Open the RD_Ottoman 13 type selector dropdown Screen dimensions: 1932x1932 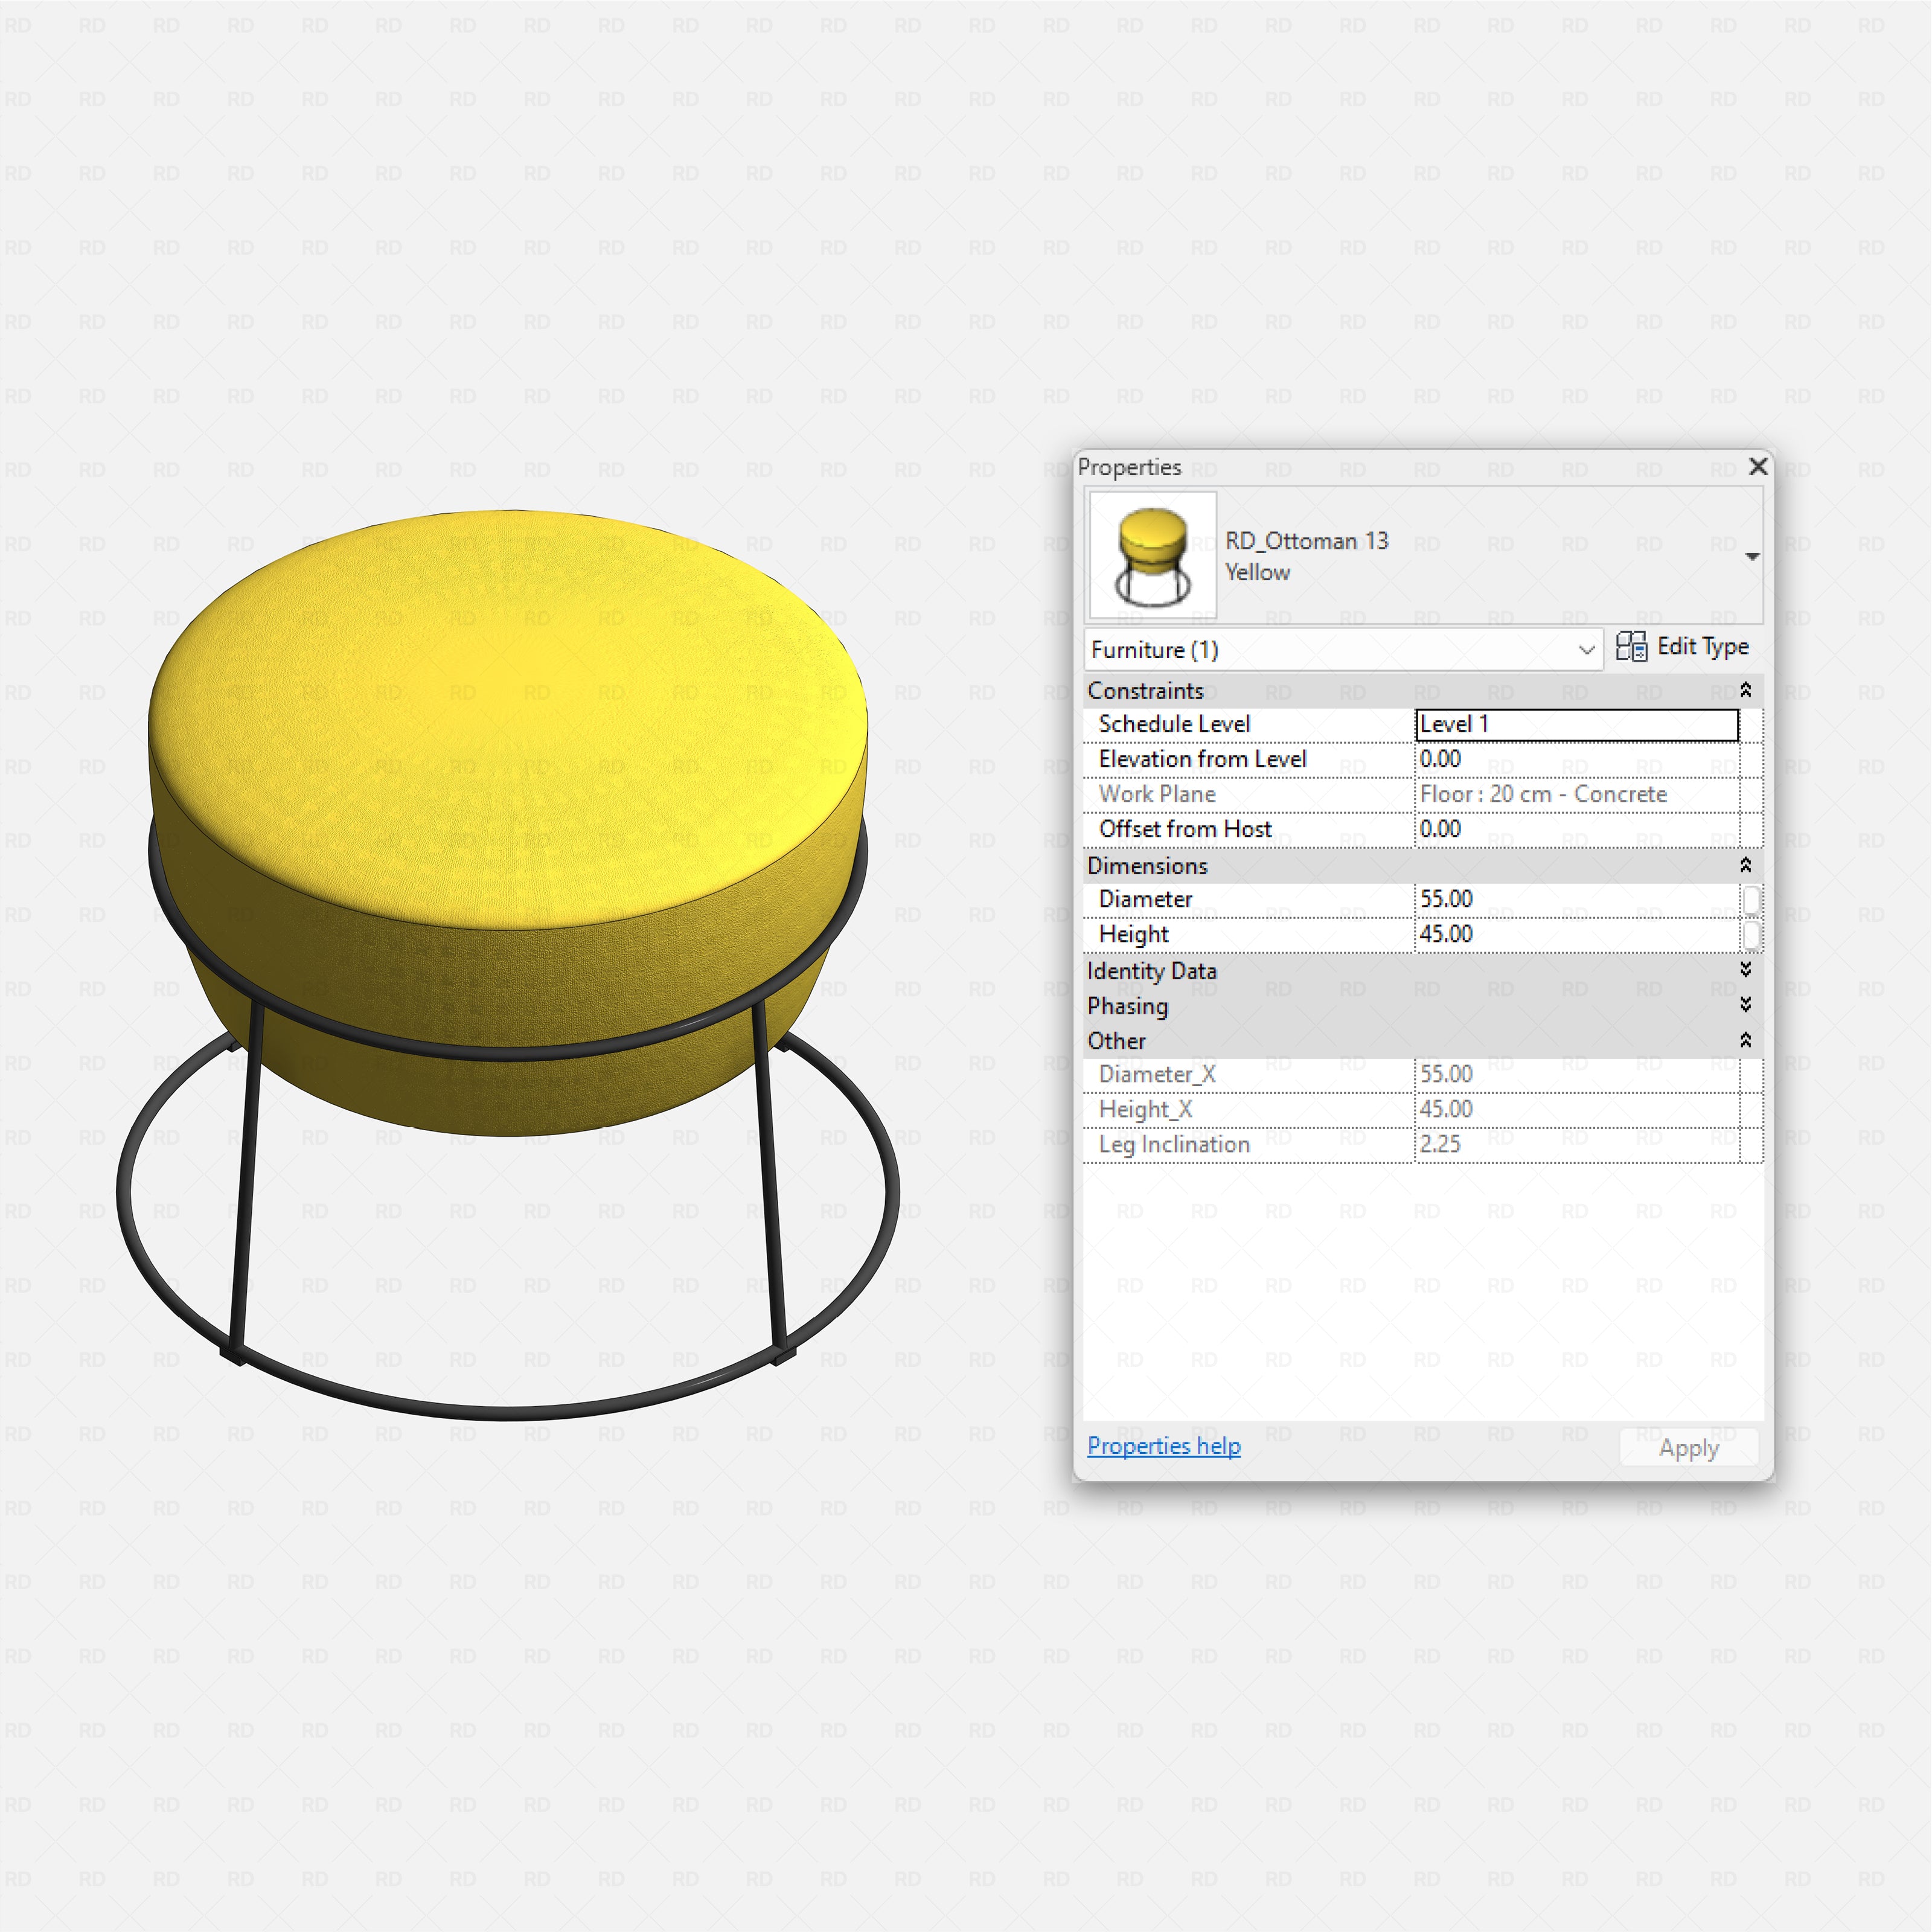tap(1753, 556)
